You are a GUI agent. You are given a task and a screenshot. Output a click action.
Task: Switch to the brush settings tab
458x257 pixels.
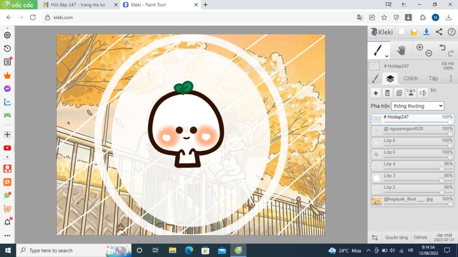[x=376, y=79]
